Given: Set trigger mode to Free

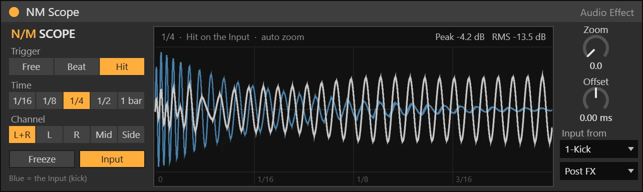Looking at the screenshot, I should point(31,66).
